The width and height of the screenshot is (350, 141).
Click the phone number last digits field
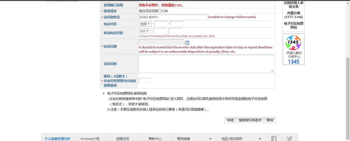(177, 24)
